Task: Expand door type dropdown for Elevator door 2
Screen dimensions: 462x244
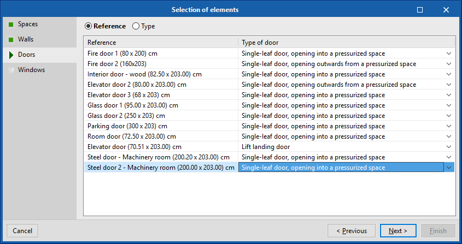Action: pyautogui.click(x=449, y=85)
